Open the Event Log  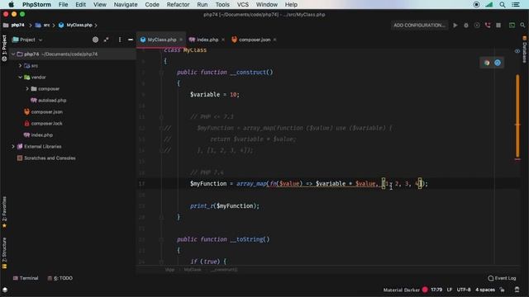(502, 278)
